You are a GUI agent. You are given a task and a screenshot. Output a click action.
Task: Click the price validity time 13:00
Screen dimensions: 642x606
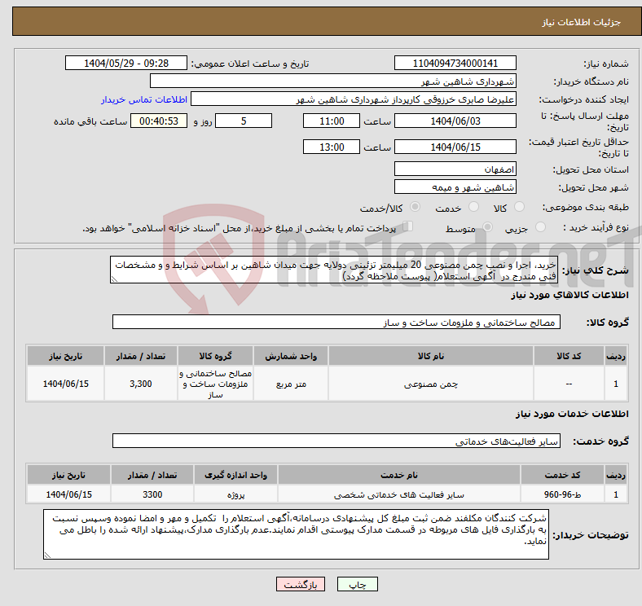(x=332, y=147)
